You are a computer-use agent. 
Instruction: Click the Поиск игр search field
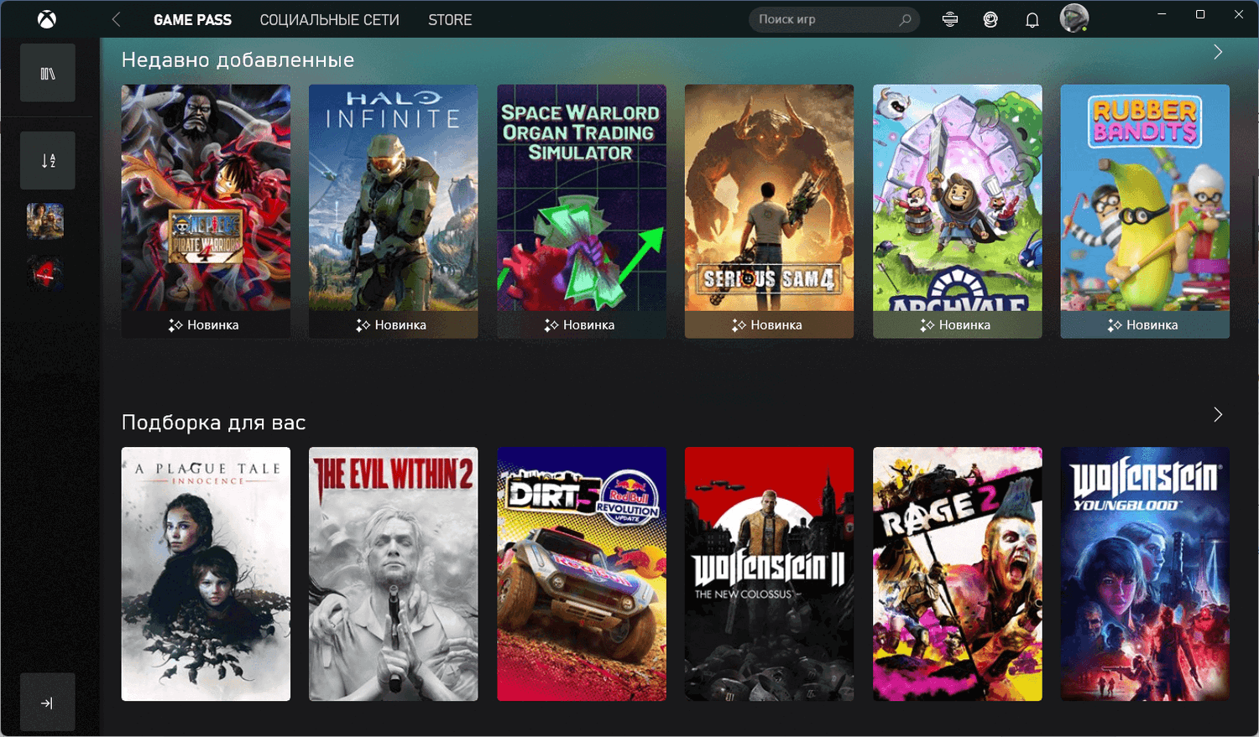[834, 19]
